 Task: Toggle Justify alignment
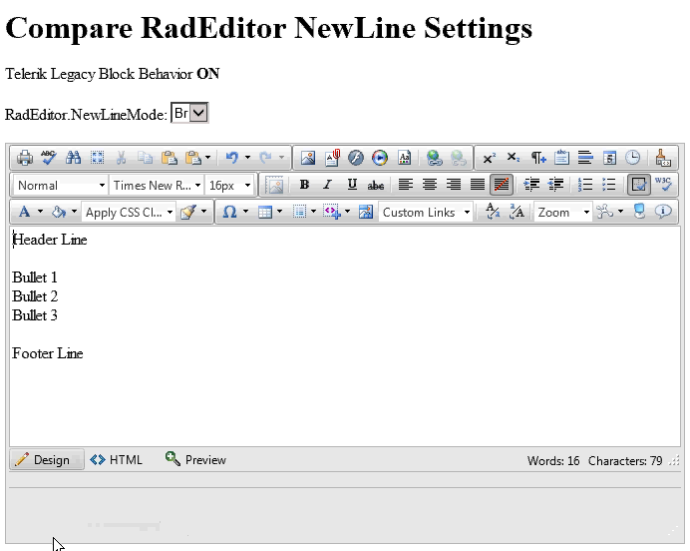pos(478,185)
